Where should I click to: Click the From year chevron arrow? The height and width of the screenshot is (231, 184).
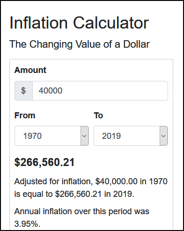[84, 136]
